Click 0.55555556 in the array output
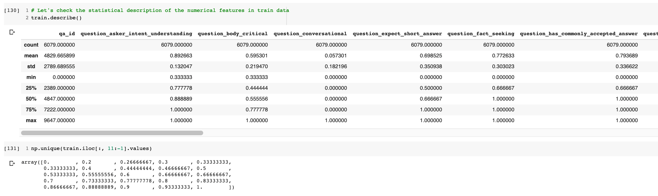 (x=98, y=175)
